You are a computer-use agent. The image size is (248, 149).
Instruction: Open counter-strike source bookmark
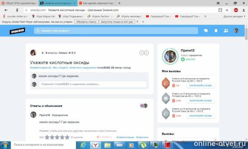click(x=15, y=16)
